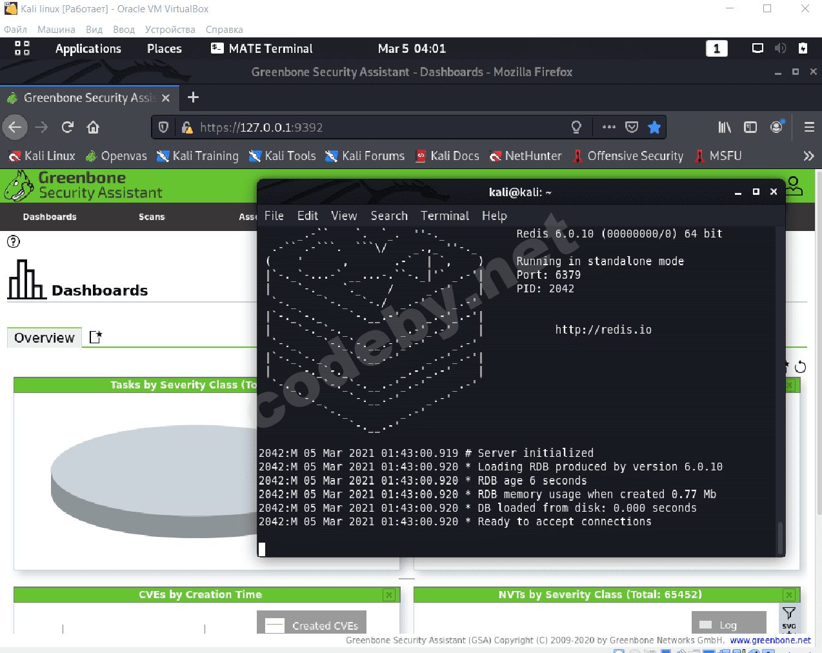Click the SVG download icon

tap(789, 627)
